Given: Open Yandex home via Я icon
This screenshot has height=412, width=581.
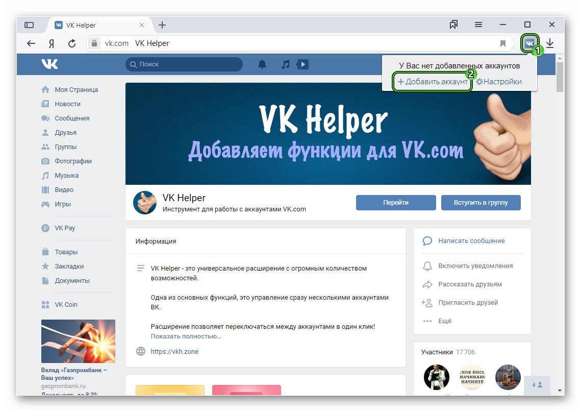Looking at the screenshot, I should point(52,43).
